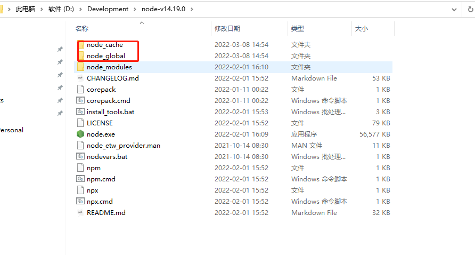This screenshot has height=255, width=475.
Task: Click the node_modules folder icon
Action: (80, 67)
